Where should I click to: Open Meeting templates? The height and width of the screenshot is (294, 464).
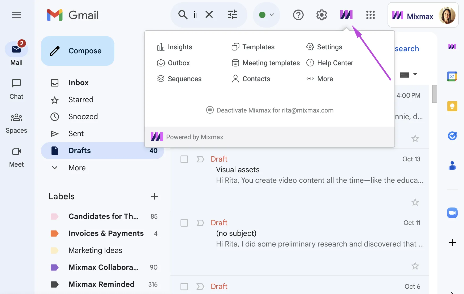(266, 63)
